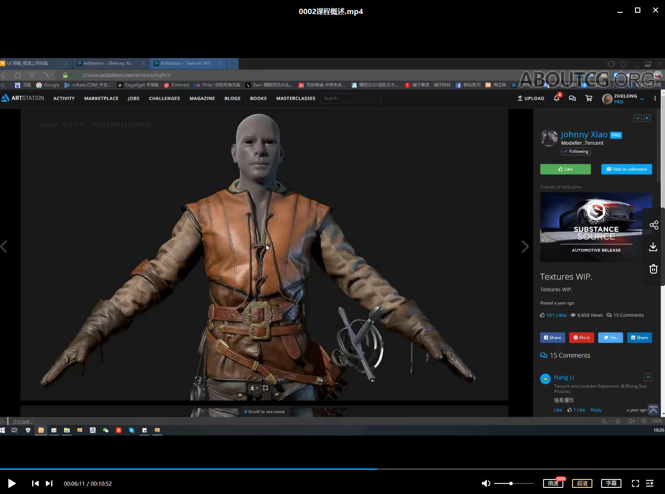Click the trash icon in the side panel
Screen dimensions: 665x494
tap(653, 268)
